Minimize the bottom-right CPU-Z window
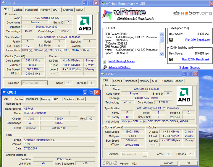 click(184, 74)
